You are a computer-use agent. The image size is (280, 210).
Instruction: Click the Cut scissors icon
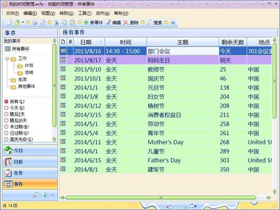click(57, 22)
